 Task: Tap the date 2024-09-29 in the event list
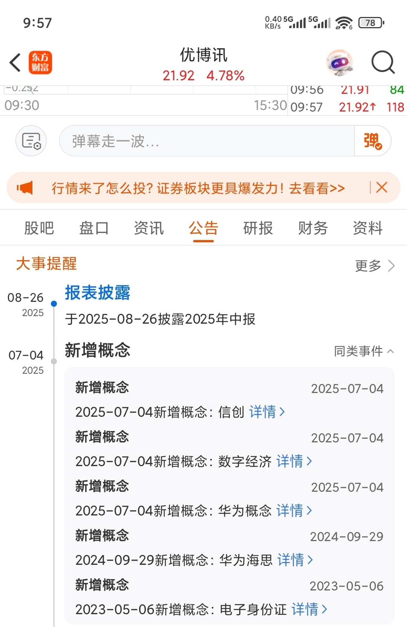347,537
